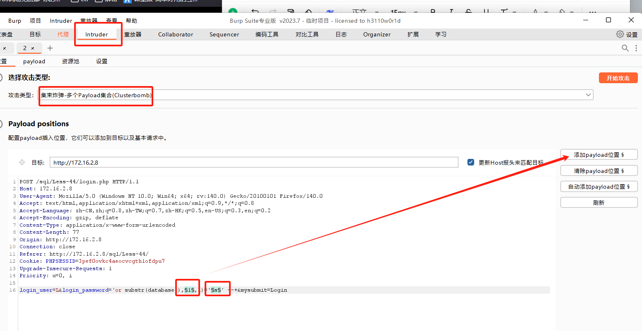Toggle the 更新Host报头来匹配目标 checkbox
The height and width of the screenshot is (331, 642).
[x=471, y=162]
